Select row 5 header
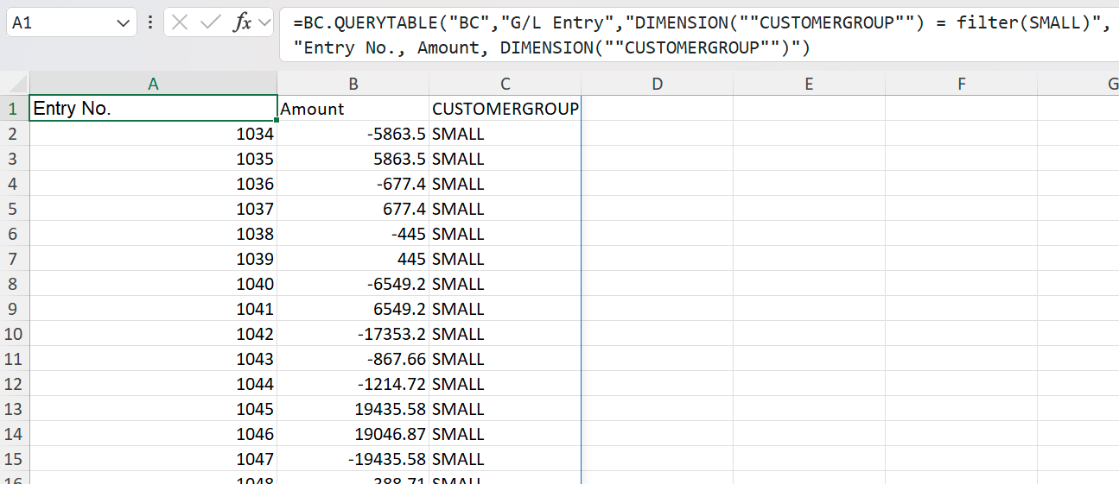Image resolution: width=1119 pixels, height=484 pixels. point(14,209)
